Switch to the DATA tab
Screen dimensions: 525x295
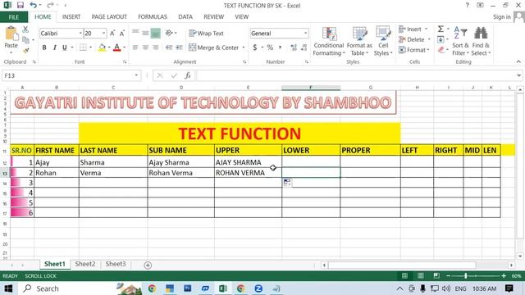click(185, 16)
